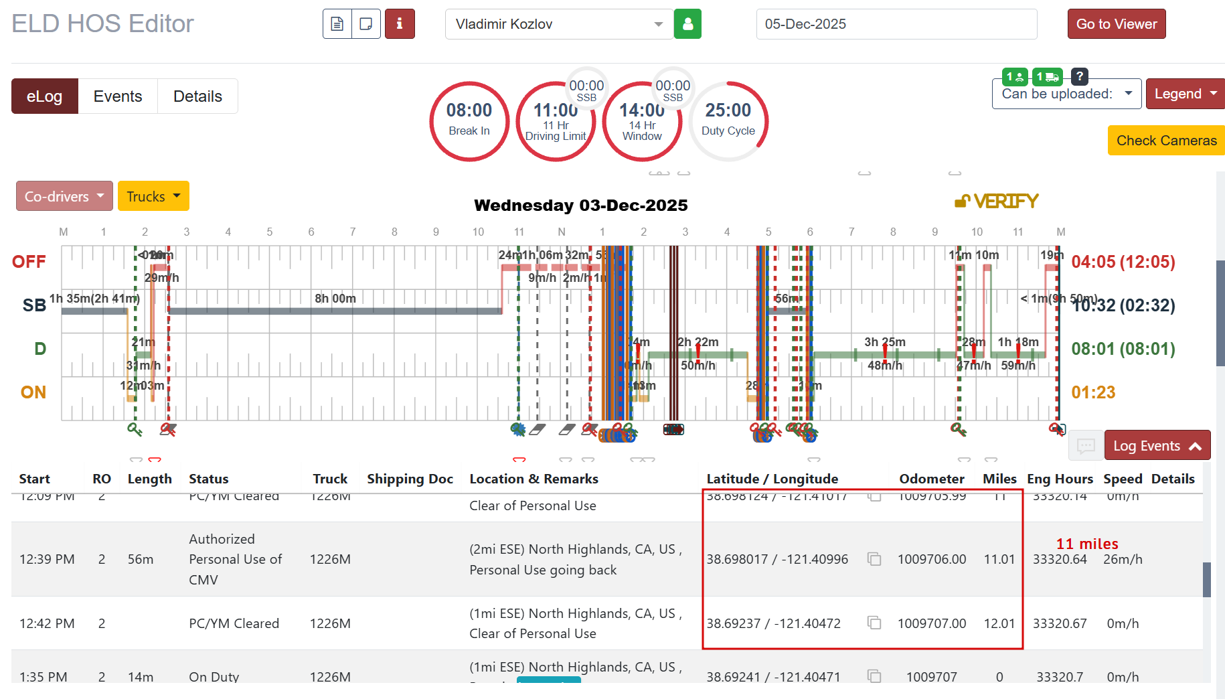Viewport: 1225px width, 699px height.
Task: Click the 25:00 Duty Cycle gauge
Action: (728, 121)
